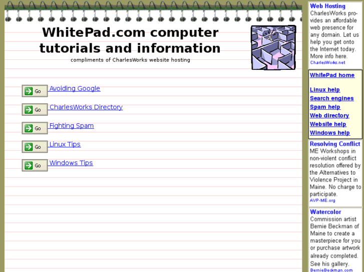
Task: Click the WhitePad.com computer tutorials heading
Action: (x=130, y=40)
